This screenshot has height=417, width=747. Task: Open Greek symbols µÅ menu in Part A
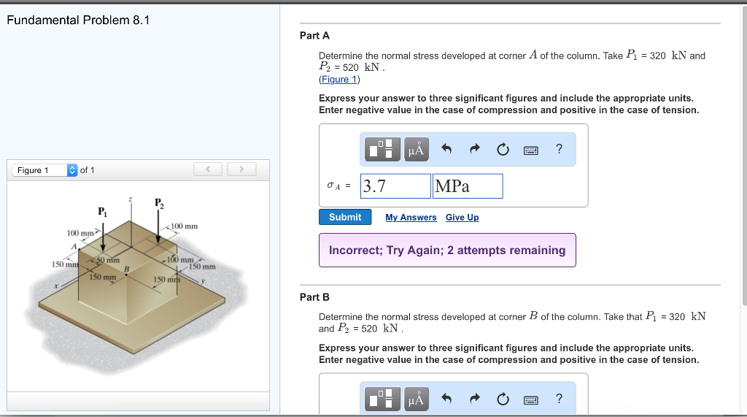coord(417,149)
